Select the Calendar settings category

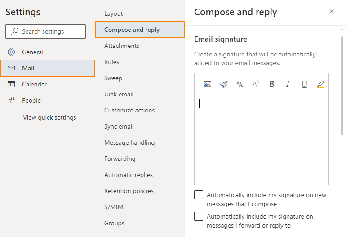point(48,84)
